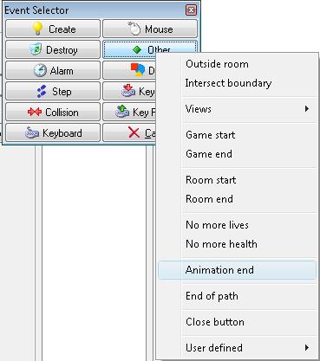Viewport: 320px width, 361px height.
Task: Choose the Keyboard event icon
Action: pos(32,133)
